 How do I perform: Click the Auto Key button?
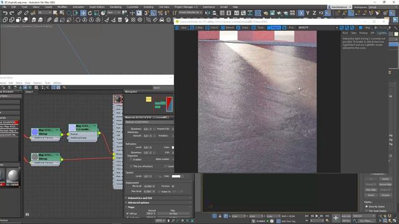click(346, 216)
